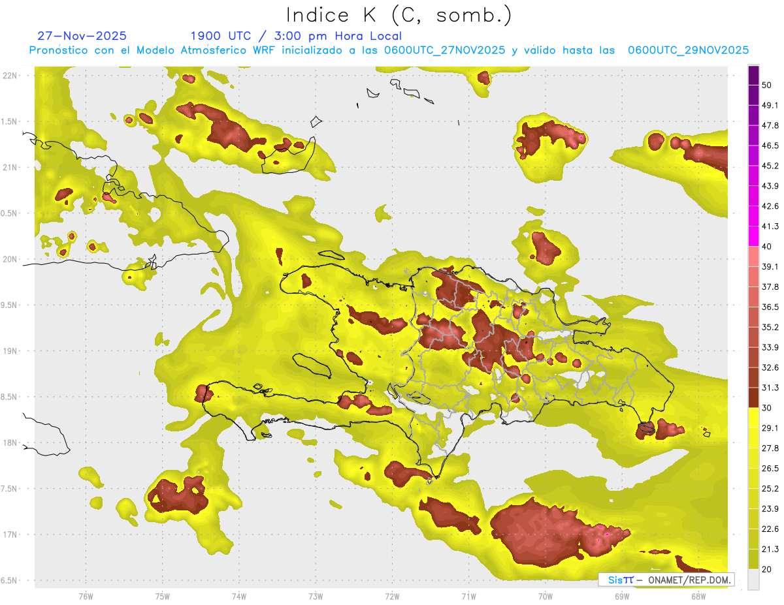Click the colorbar value "23.9"
Screen dimensions: 784x605
(x=770, y=508)
